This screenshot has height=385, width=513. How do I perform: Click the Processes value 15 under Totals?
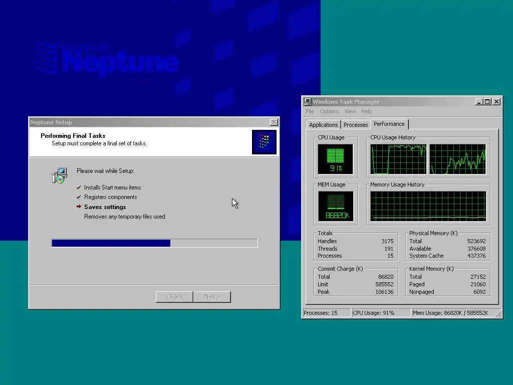pyautogui.click(x=390, y=256)
